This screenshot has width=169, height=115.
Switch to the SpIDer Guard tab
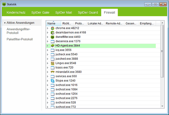88,12
